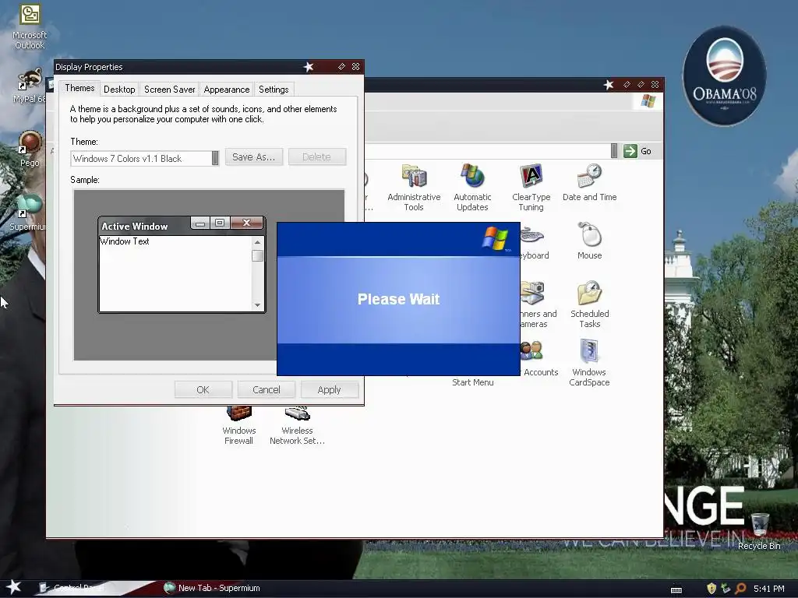This screenshot has width=798, height=598.
Task: Open Scheduled Tasks icon
Action: (589, 304)
